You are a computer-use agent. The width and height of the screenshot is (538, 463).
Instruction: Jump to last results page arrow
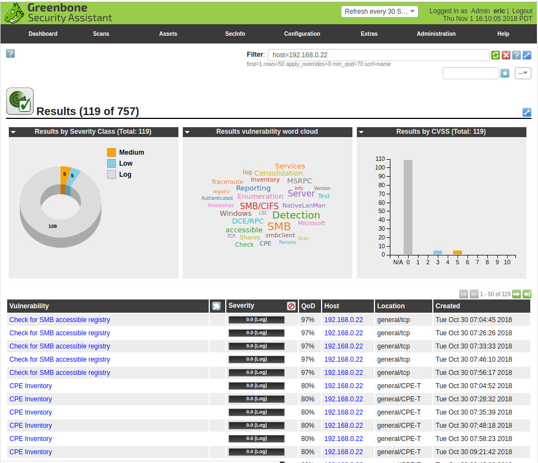click(x=527, y=294)
